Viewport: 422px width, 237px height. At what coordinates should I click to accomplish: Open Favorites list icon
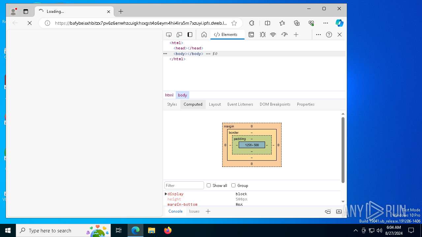click(x=282, y=23)
